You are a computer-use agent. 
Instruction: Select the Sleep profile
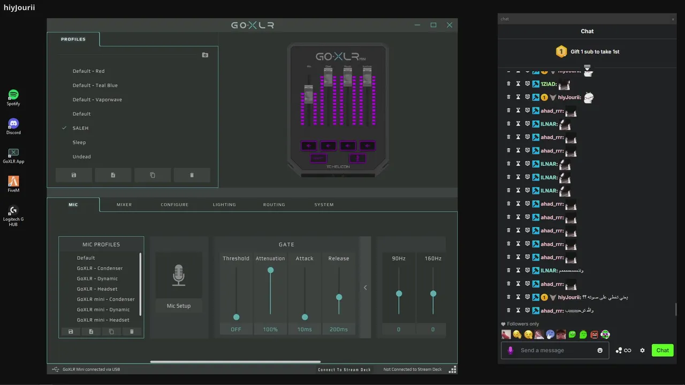[x=79, y=142]
